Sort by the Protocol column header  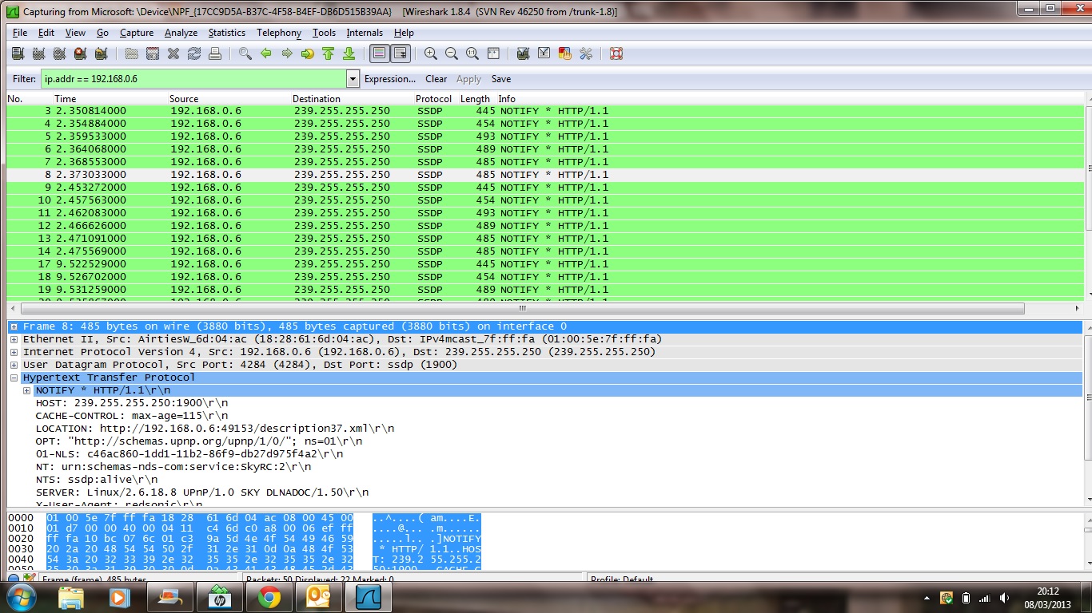[433, 99]
